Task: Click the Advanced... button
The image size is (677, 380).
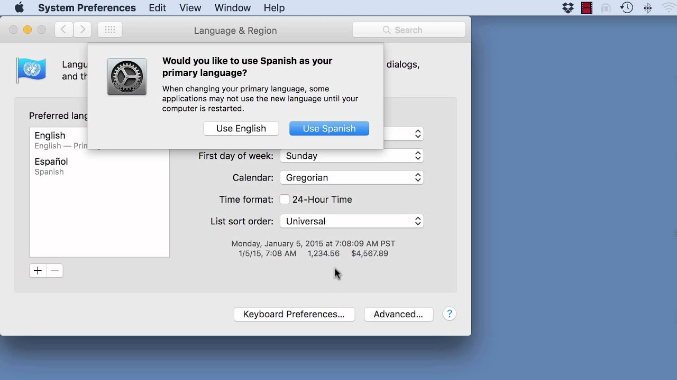Action: pyautogui.click(x=398, y=314)
